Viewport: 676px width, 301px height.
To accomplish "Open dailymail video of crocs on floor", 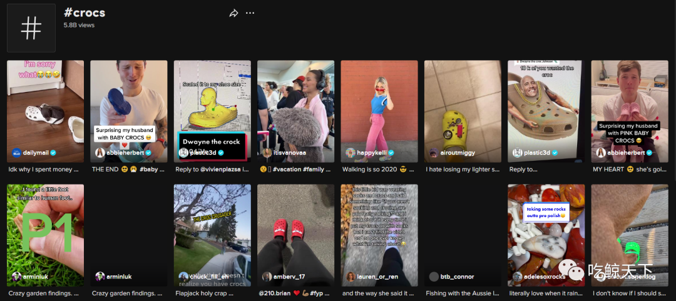I will pyautogui.click(x=45, y=111).
